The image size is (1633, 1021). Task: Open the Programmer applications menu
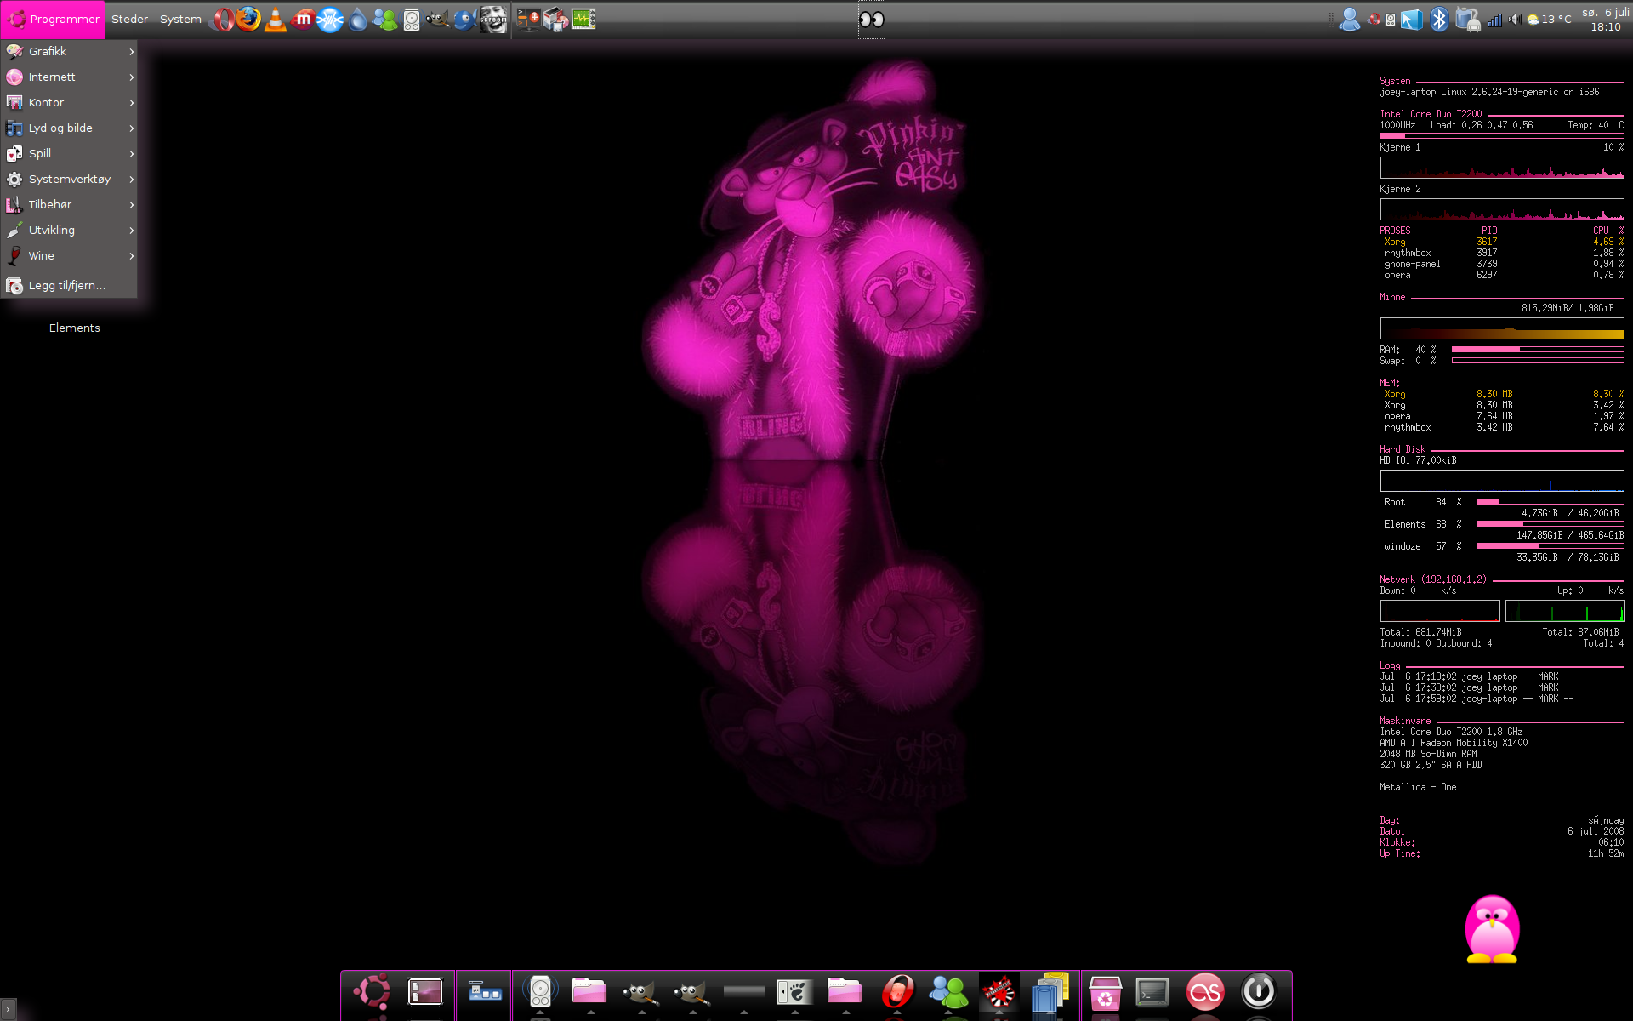coord(53,19)
